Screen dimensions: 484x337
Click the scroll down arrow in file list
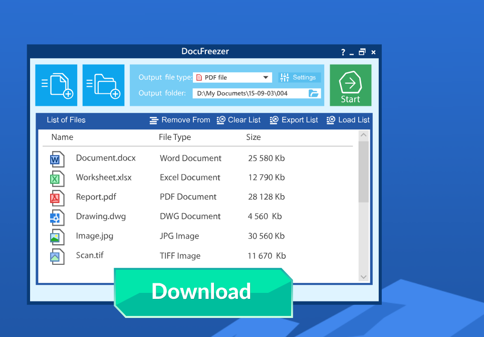tap(364, 277)
